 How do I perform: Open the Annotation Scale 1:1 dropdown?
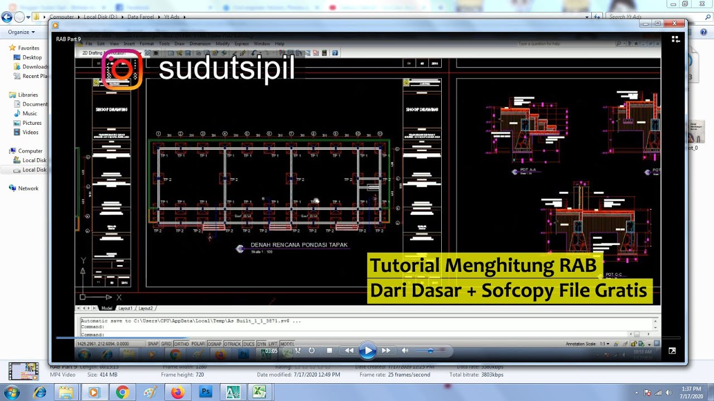tap(604, 344)
